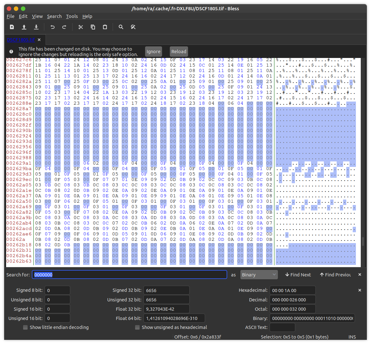Screen dimensions: 371x344
Task: Click the Reload button
Action: [x=179, y=52]
